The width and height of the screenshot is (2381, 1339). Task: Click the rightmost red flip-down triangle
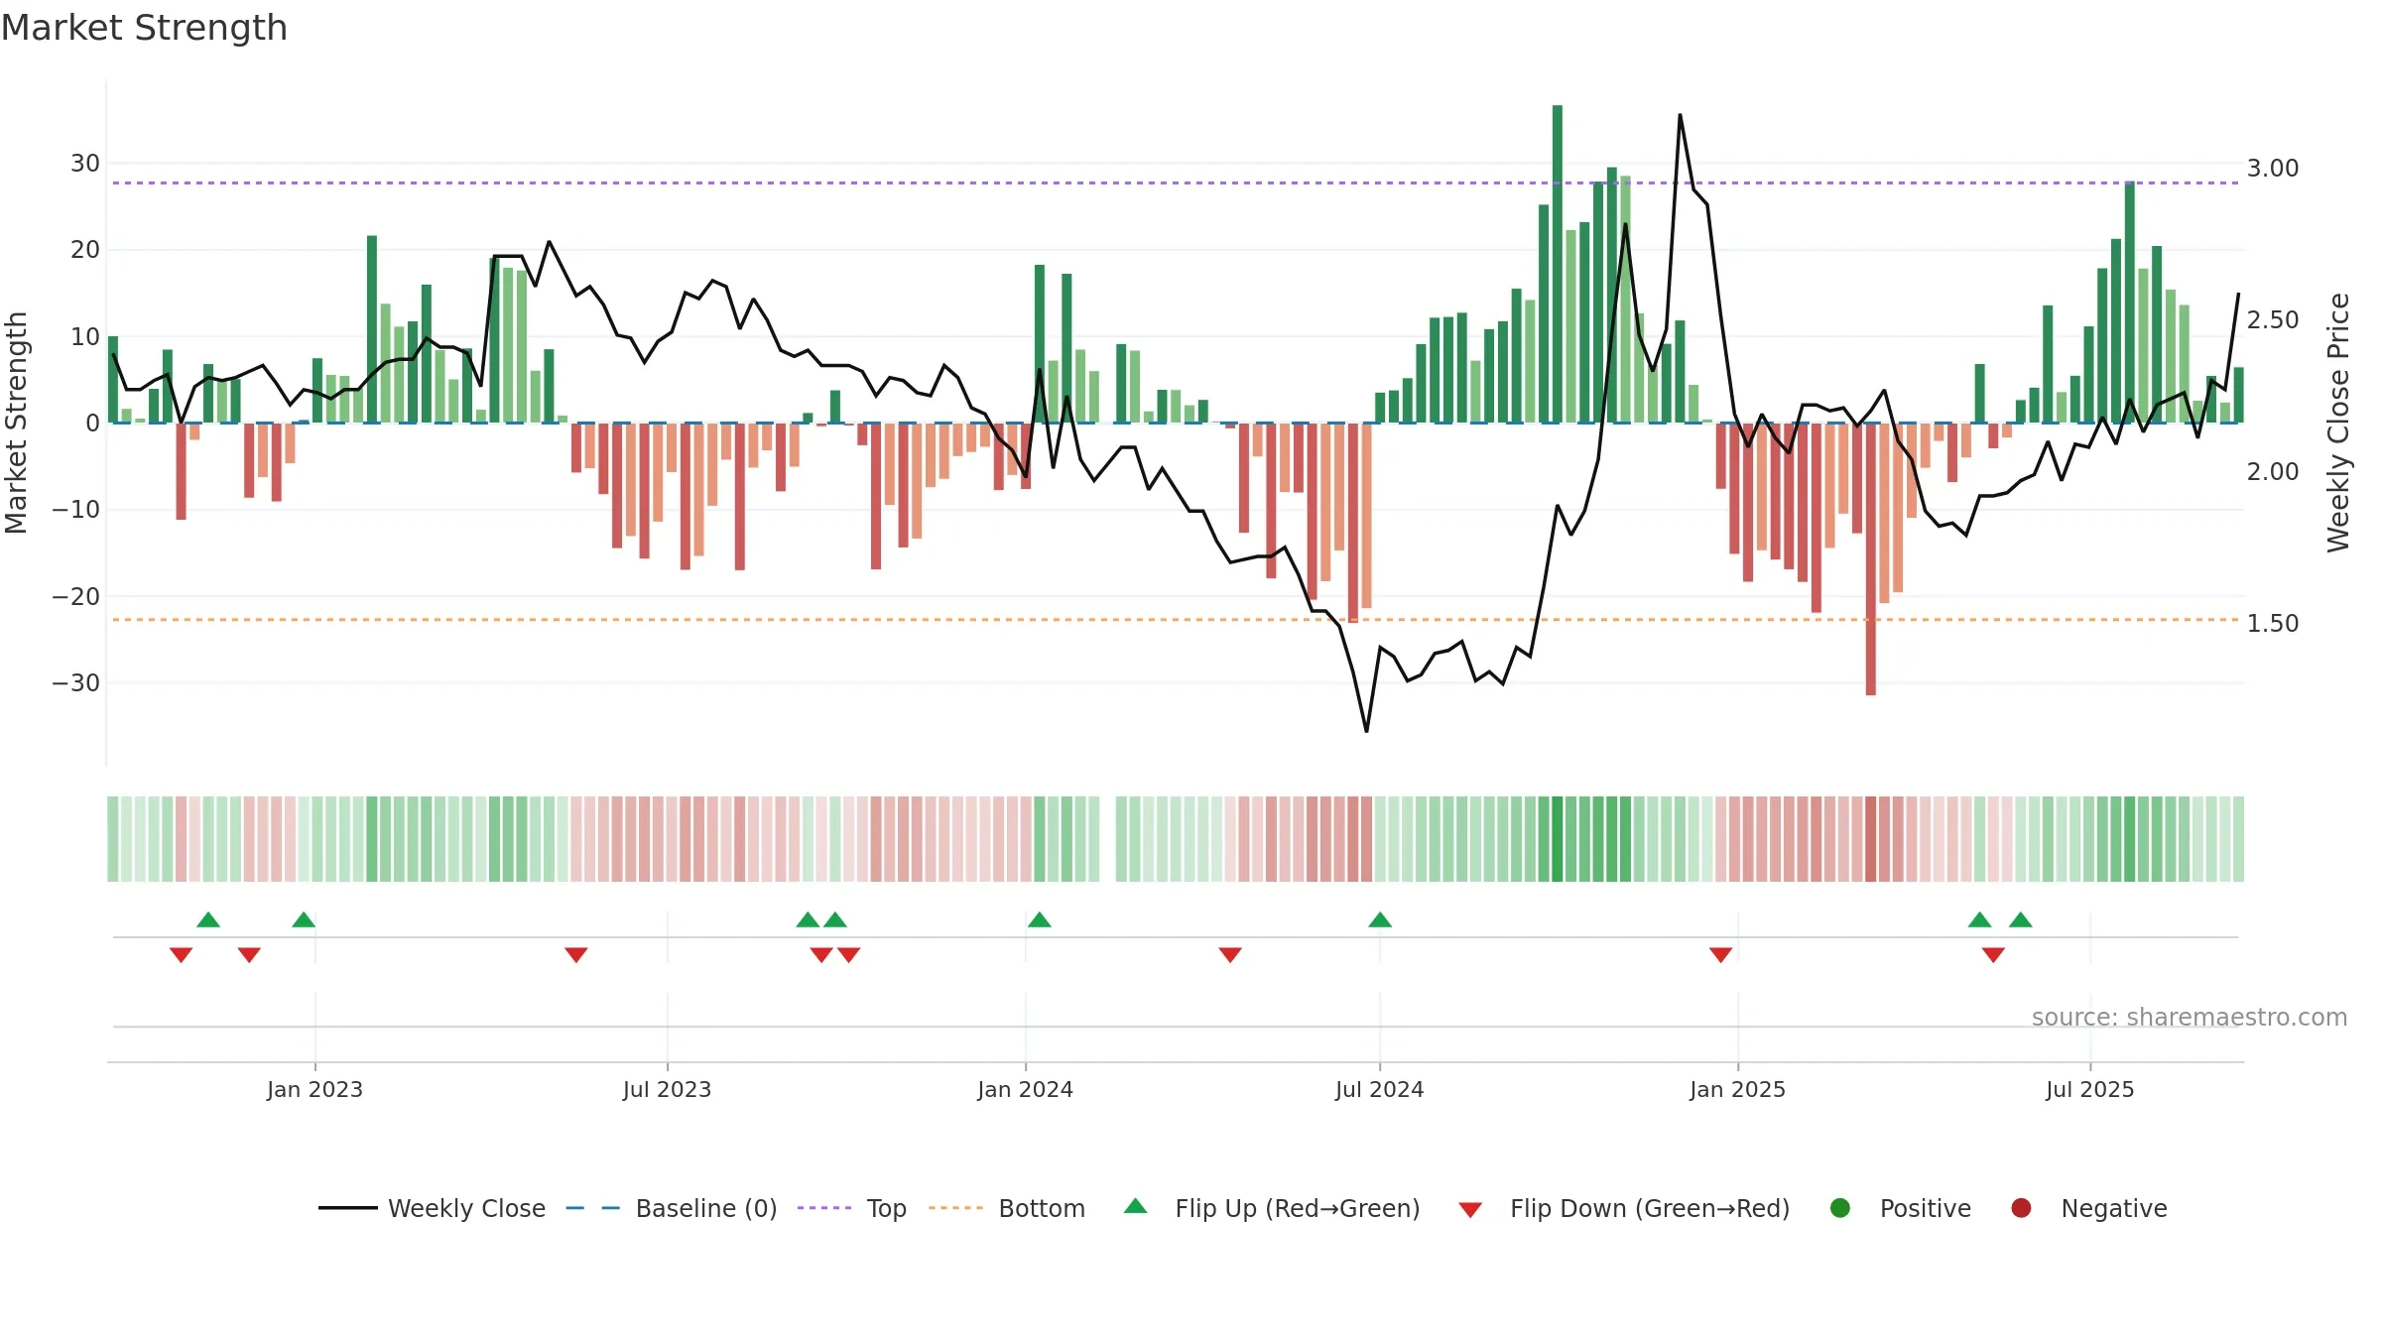point(1993,954)
